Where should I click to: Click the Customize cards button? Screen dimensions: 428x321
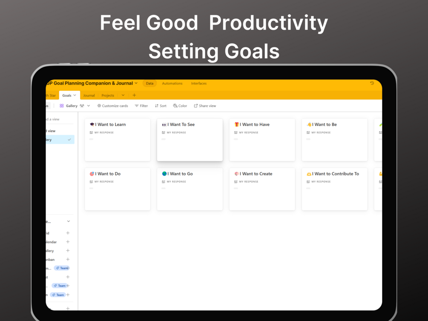click(112, 106)
